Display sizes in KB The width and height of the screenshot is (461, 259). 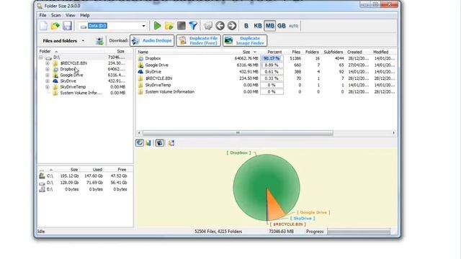click(x=258, y=26)
